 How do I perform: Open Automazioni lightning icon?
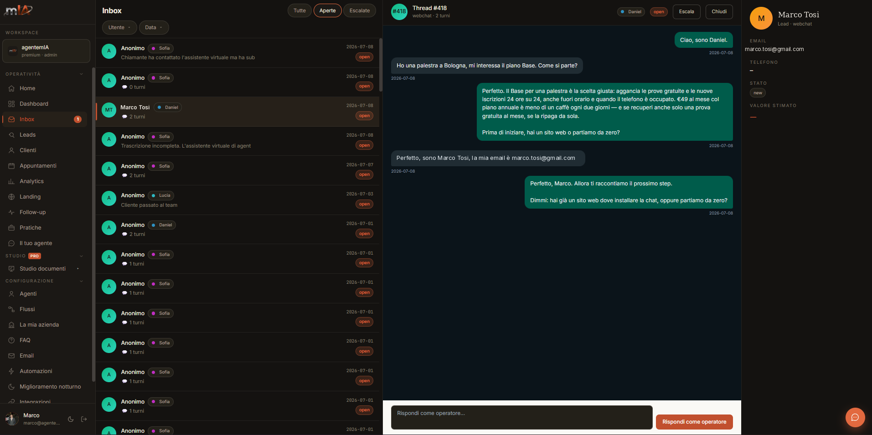[x=11, y=371]
